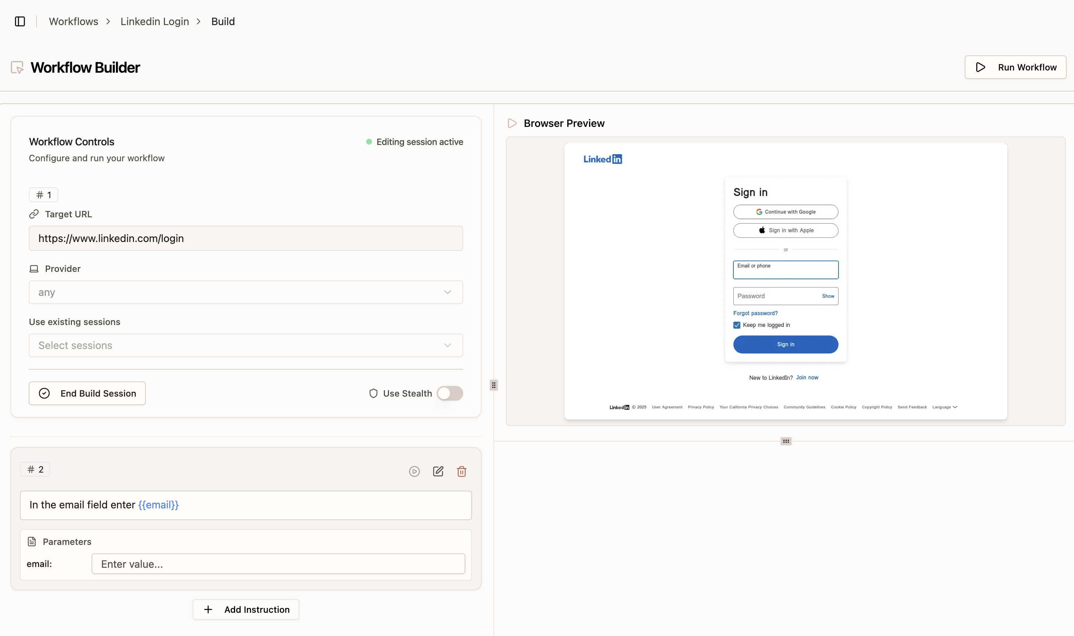Click the shield icon next to Use Stealth
The height and width of the screenshot is (636, 1074).
pyautogui.click(x=374, y=393)
